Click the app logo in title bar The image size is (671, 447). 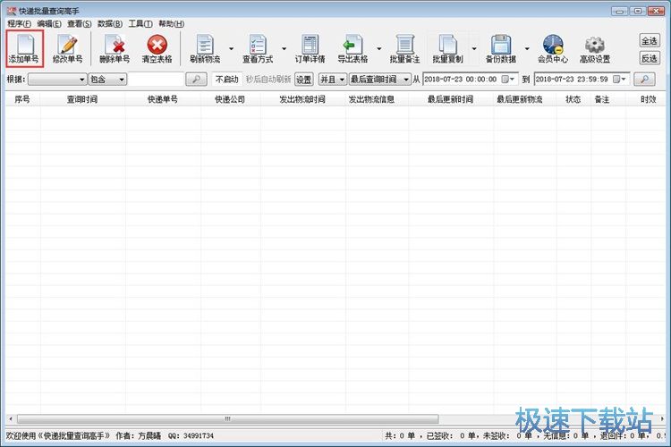[12, 11]
